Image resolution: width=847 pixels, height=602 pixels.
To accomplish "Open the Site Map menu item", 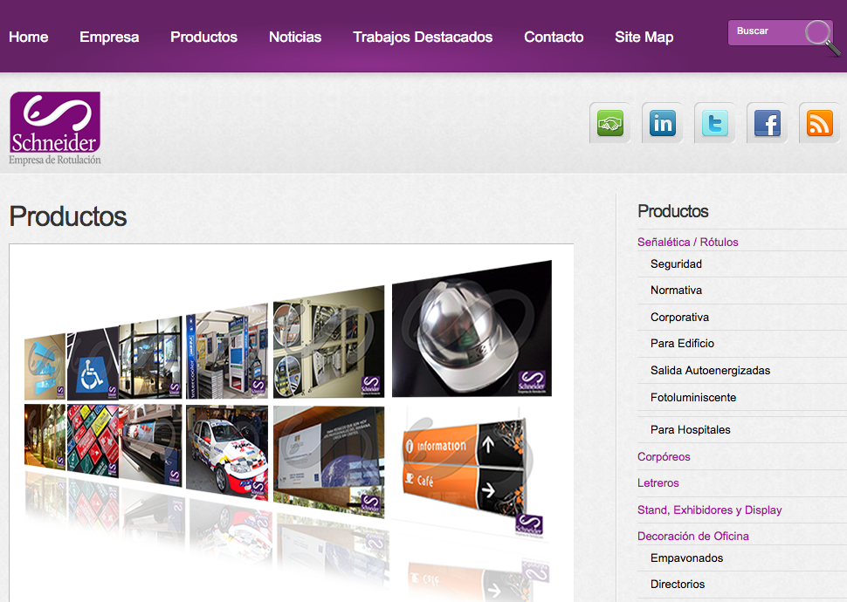I will 644,37.
